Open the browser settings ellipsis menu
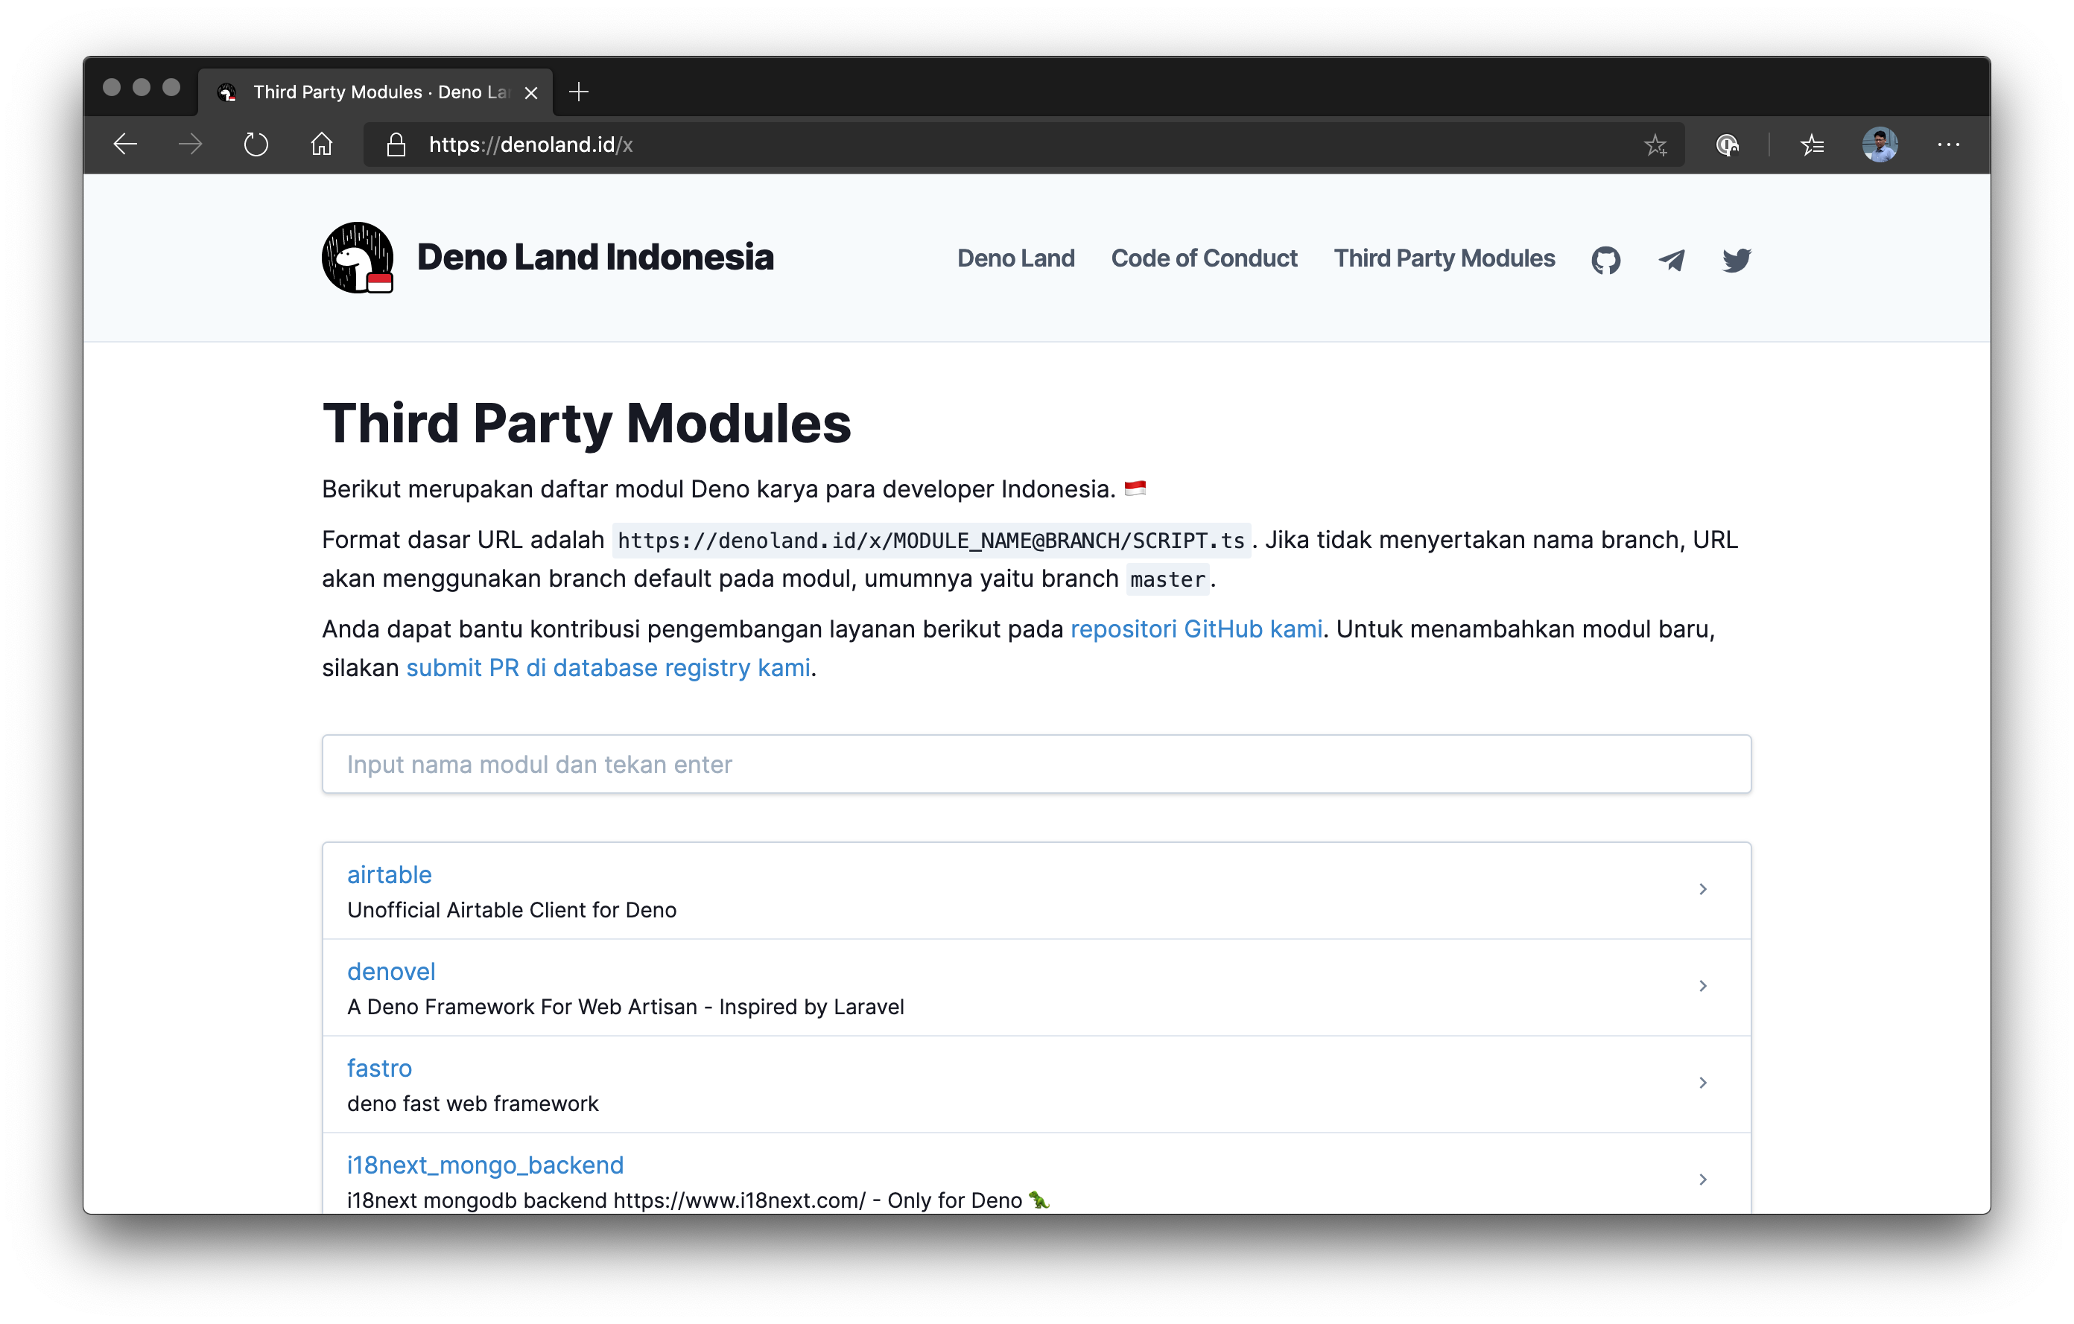Screen dimensions: 2074x1324 (1948, 144)
